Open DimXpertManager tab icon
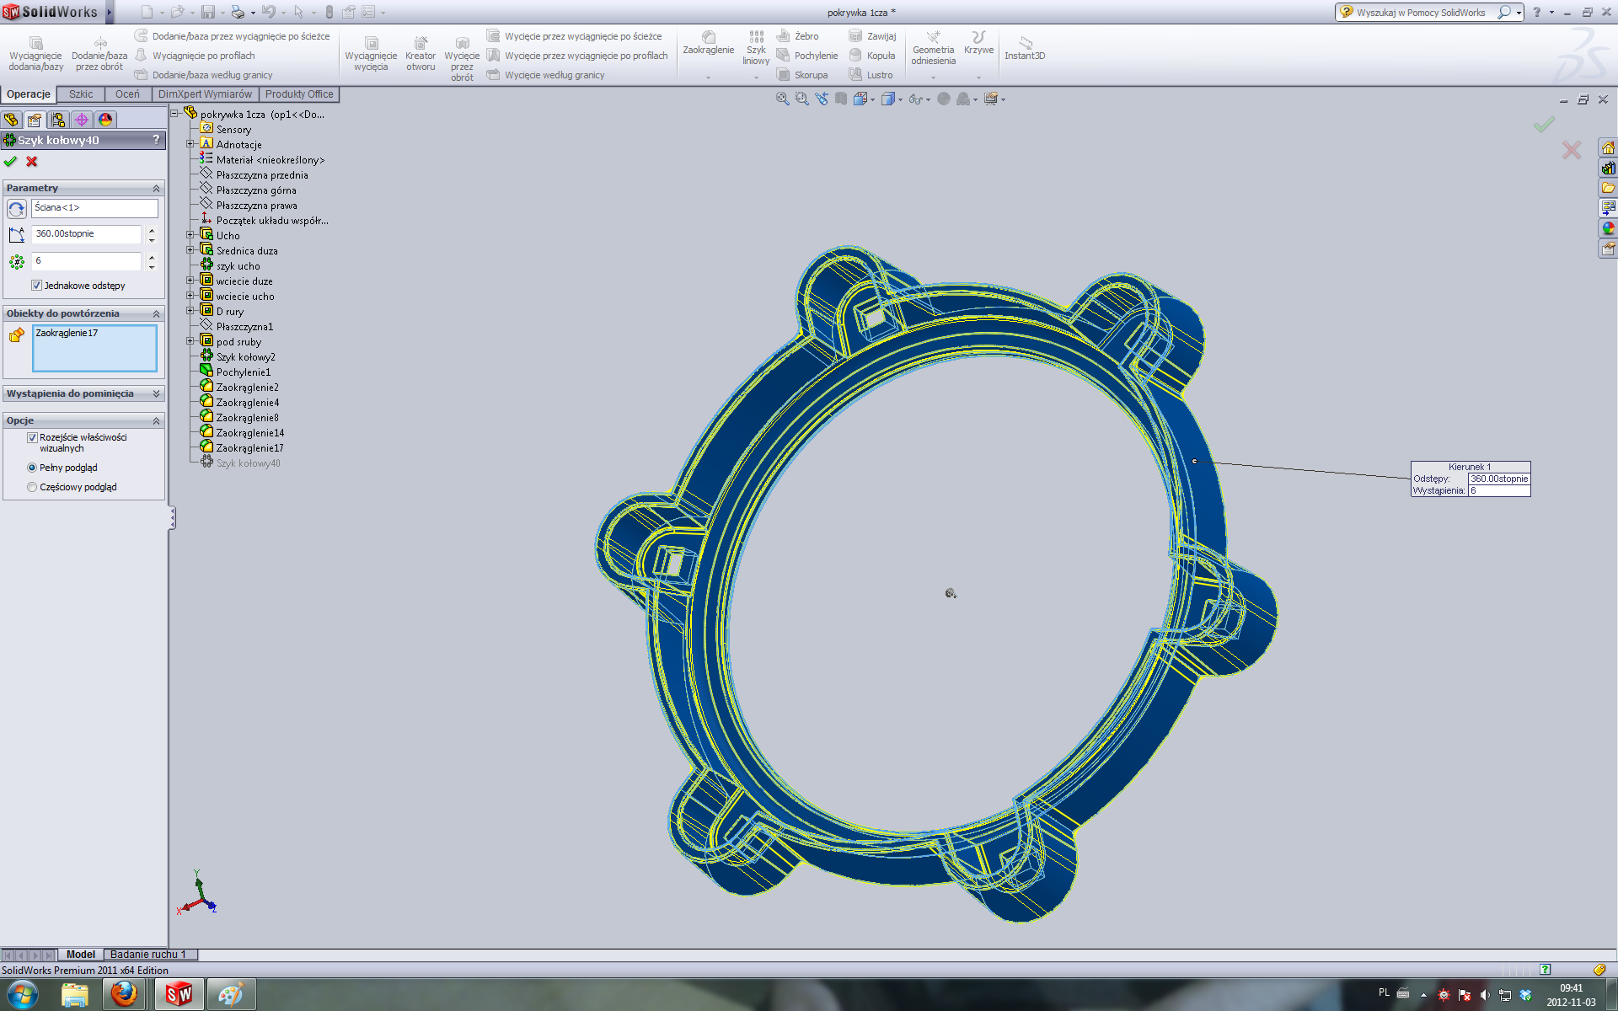The width and height of the screenshot is (1618, 1011). point(82,120)
